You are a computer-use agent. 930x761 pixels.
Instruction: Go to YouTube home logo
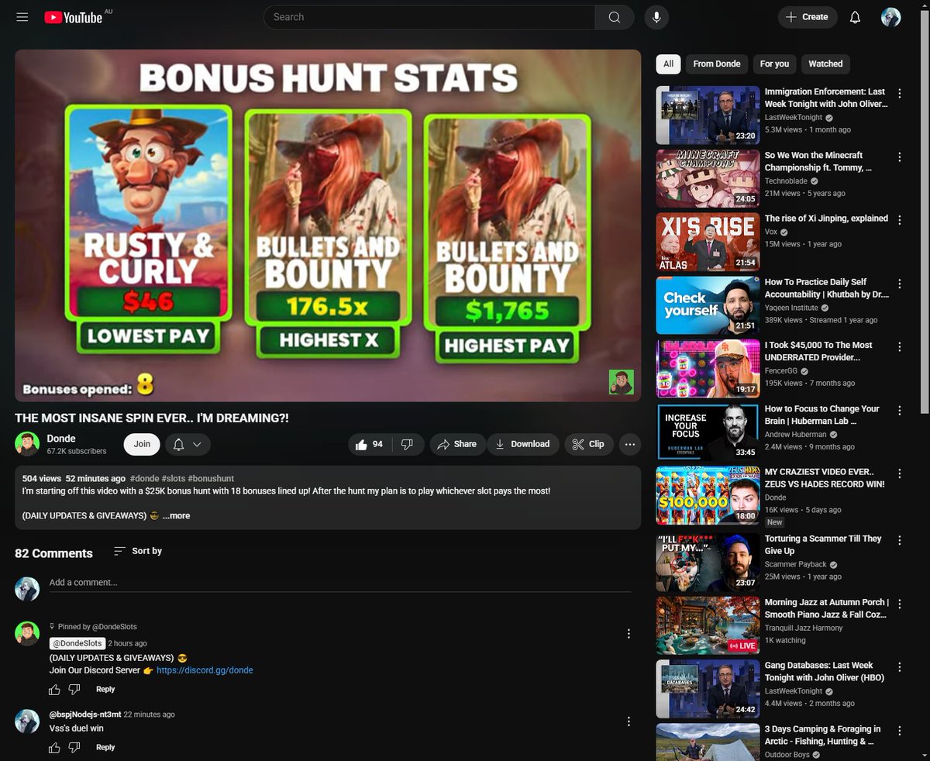tap(74, 17)
